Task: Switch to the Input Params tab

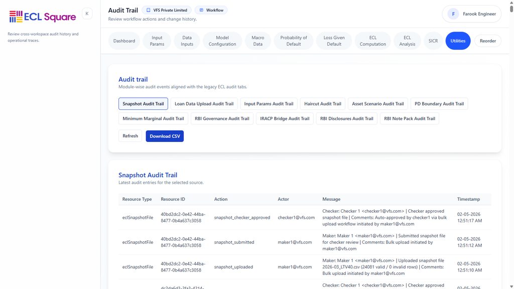Action: (x=157, y=41)
